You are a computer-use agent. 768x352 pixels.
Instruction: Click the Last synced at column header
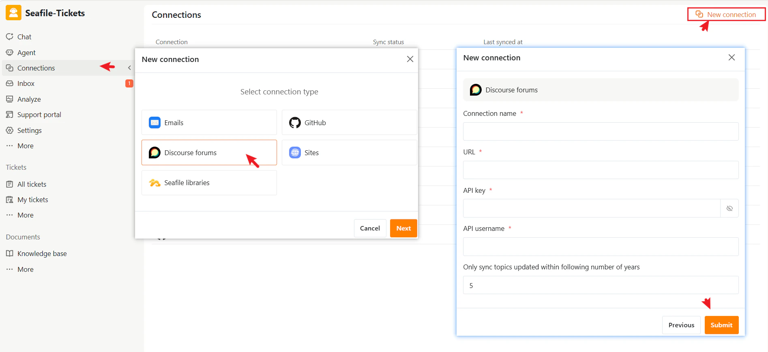(503, 42)
